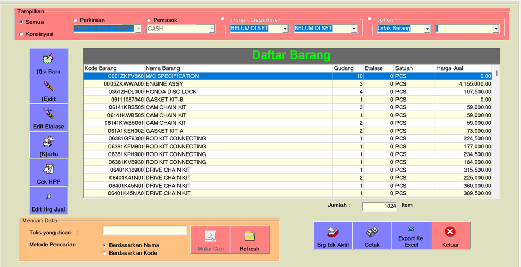
Task: Open Edit Hrg Jual magnifier button
Action: [48, 201]
